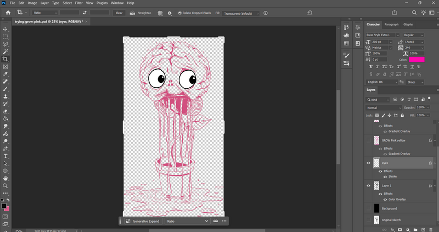Click the crop overlay grid options icon
This screenshot has width=439, height=232.
click(x=160, y=13)
